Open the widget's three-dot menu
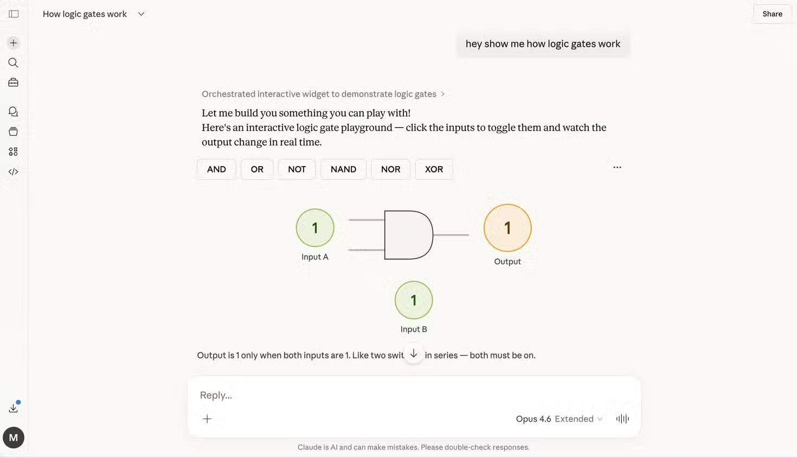Viewport: 797px width, 458px height. (x=617, y=167)
